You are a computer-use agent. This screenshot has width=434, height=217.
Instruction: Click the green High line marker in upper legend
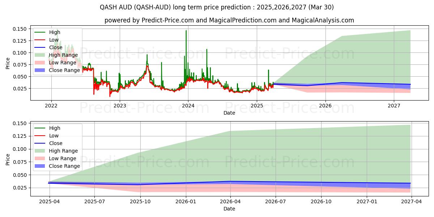click(x=41, y=32)
